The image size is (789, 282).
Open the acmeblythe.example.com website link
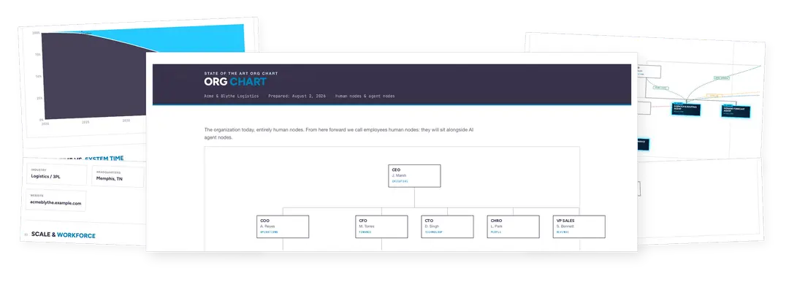tap(56, 202)
